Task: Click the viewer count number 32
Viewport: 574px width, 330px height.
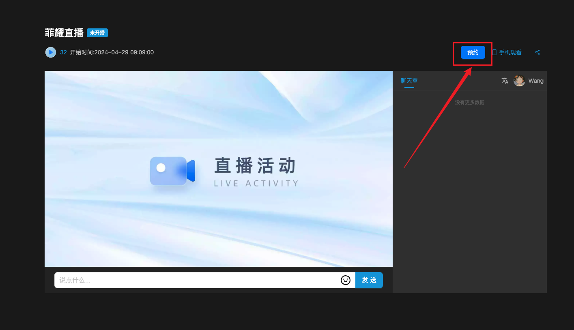Action: 63,52
